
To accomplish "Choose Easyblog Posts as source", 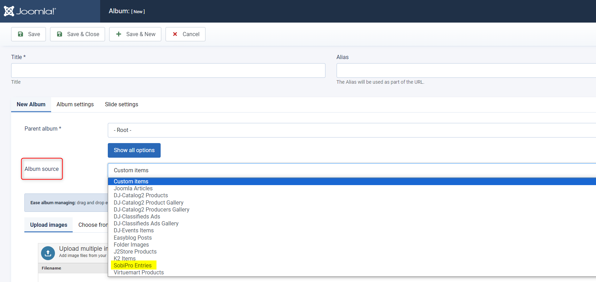I will click(x=352, y=238).
